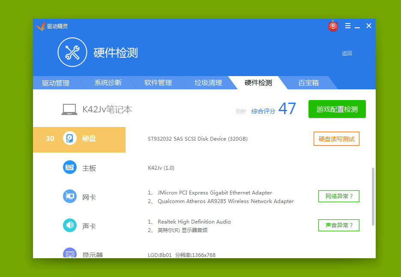Open the 百宝箱 tab
The image size is (401, 277).
[x=308, y=83]
